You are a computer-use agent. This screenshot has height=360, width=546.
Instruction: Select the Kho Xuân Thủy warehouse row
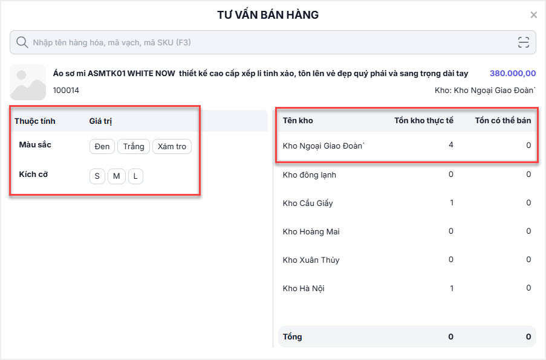[311, 260]
